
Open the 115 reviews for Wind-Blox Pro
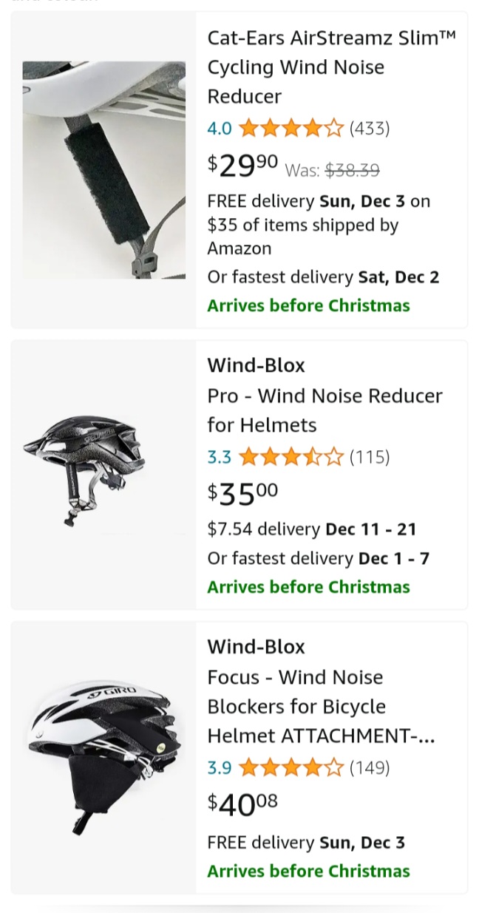[370, 457]
